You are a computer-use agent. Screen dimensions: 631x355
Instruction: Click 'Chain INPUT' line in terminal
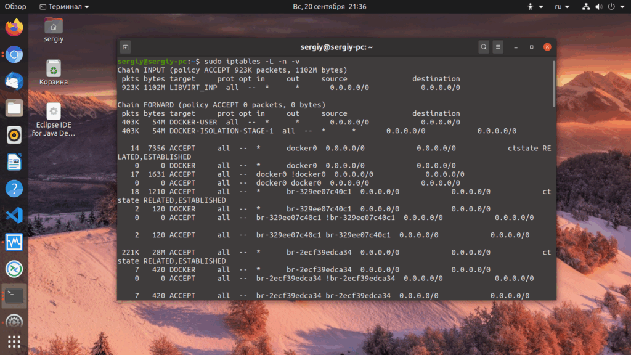[x=232, y=70]
